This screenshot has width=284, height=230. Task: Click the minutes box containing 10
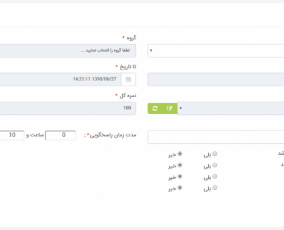tap(12, 135)
